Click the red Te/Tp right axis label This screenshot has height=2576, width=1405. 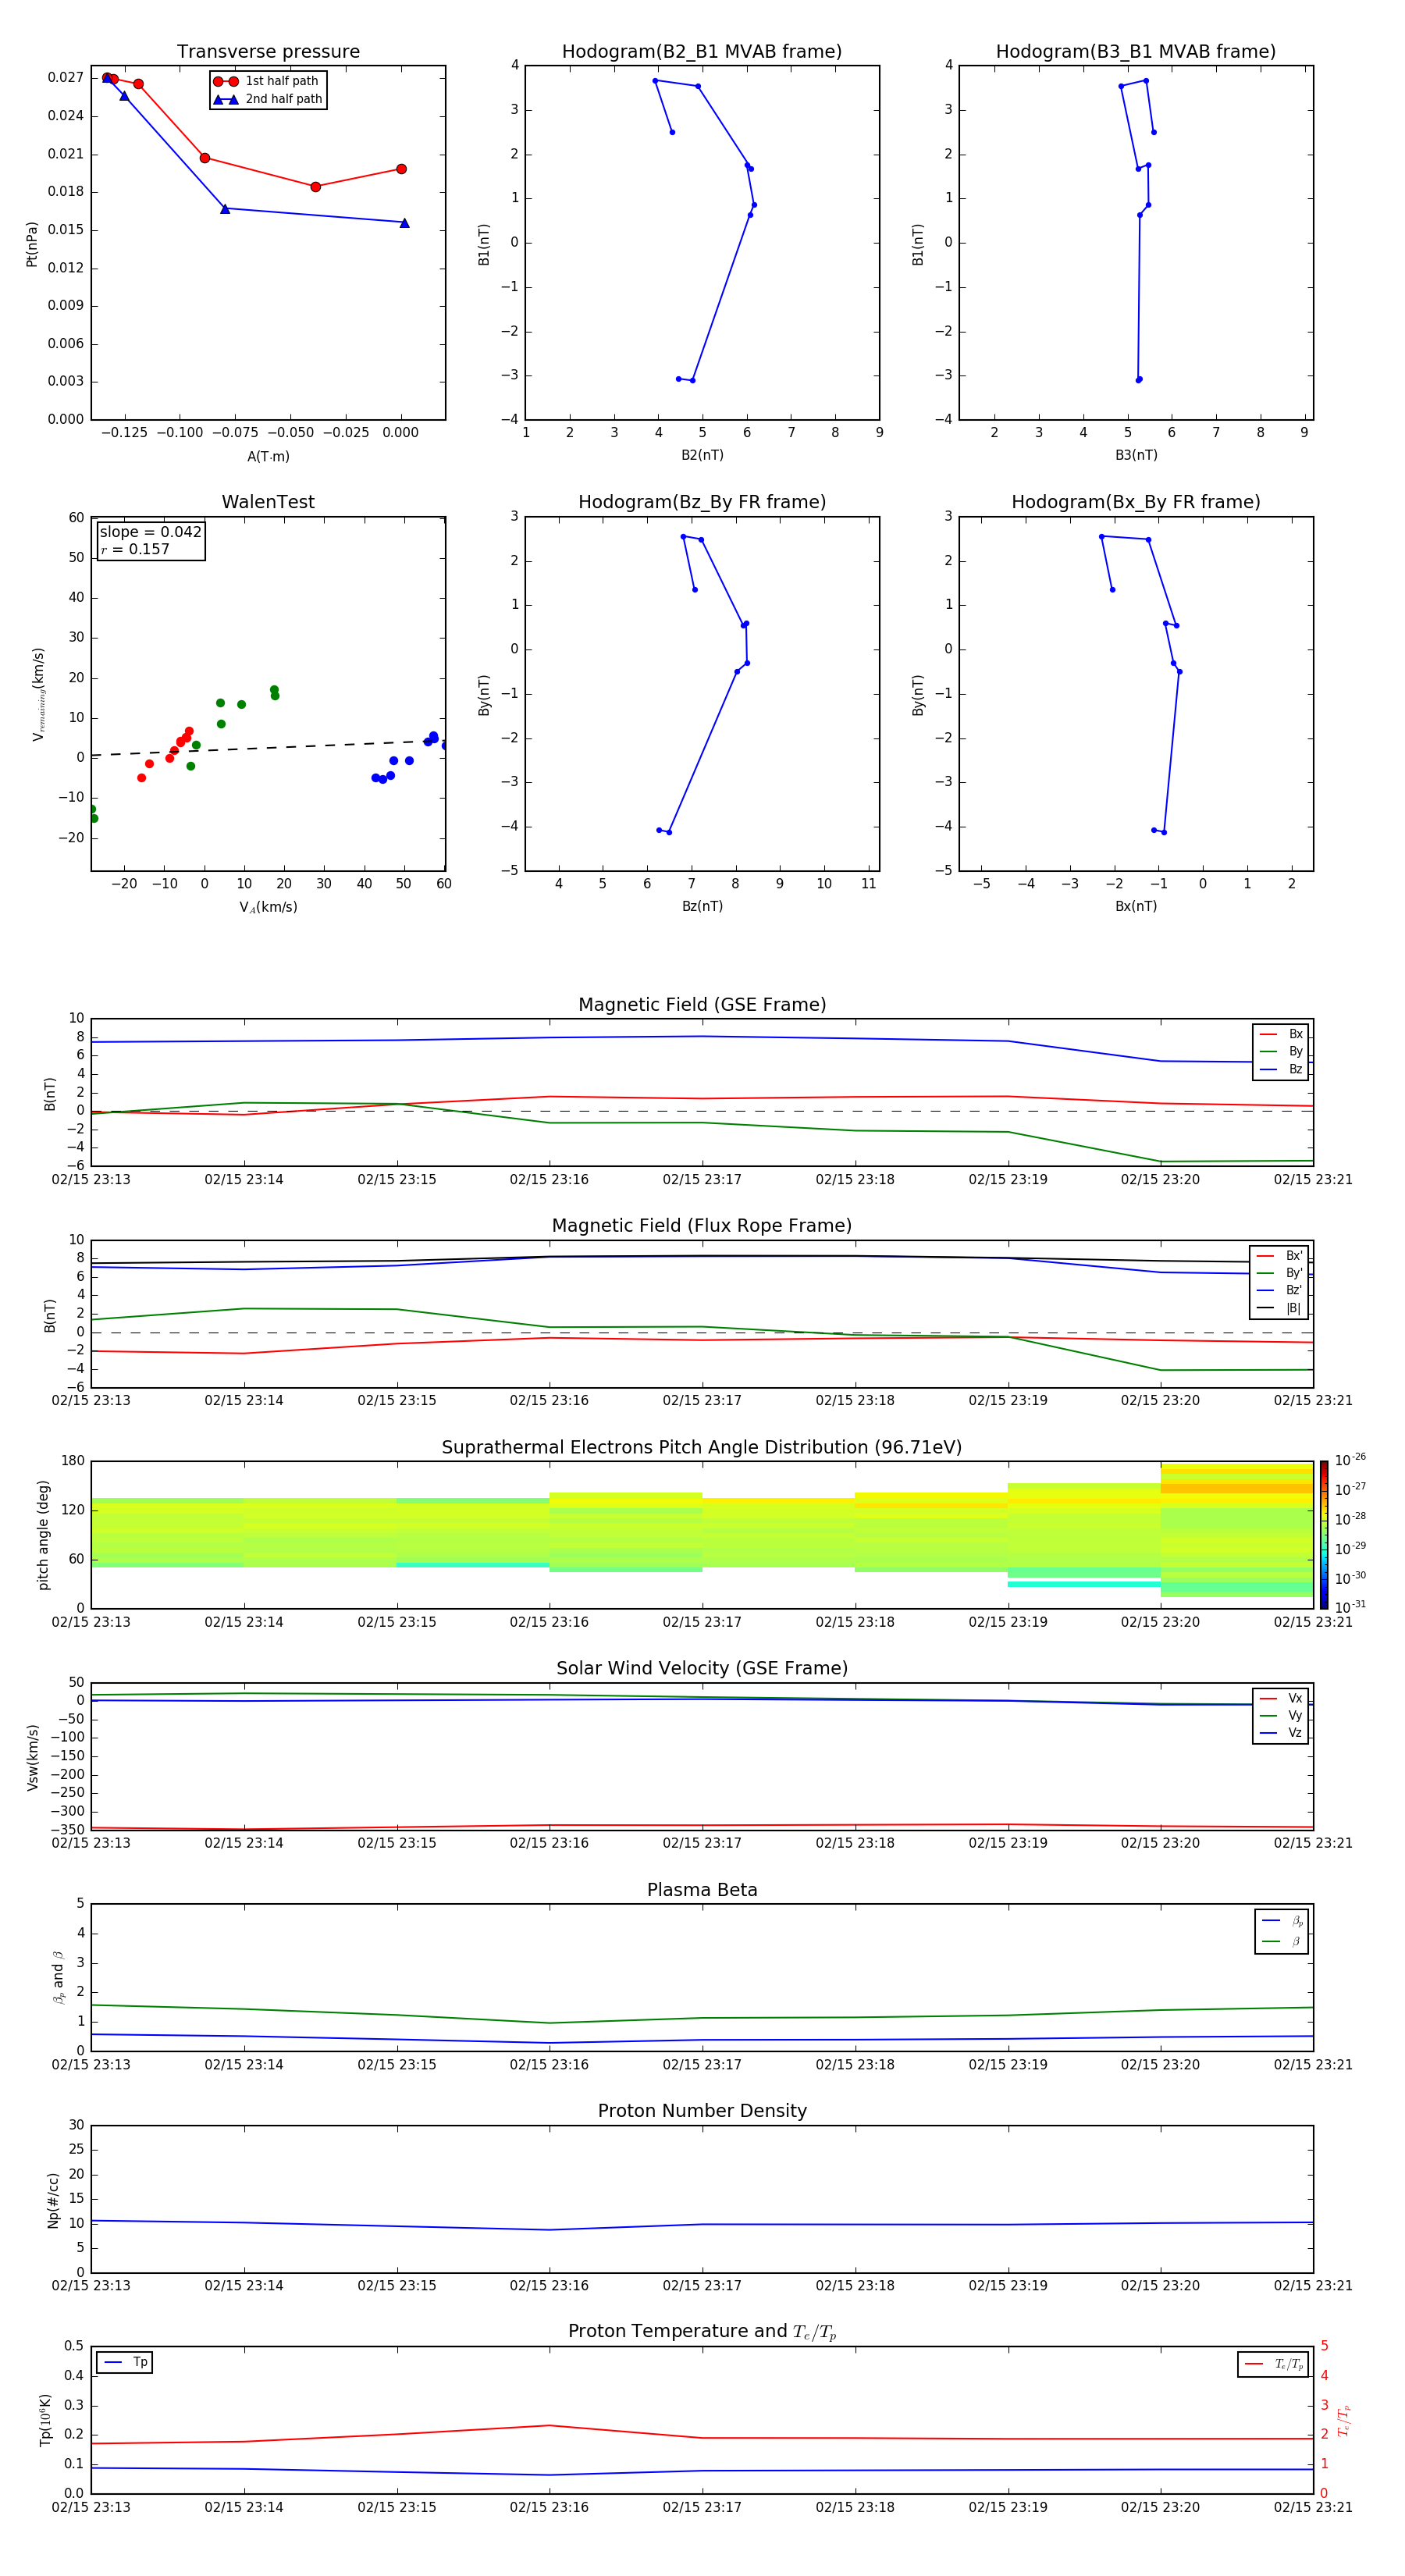1344,2420
